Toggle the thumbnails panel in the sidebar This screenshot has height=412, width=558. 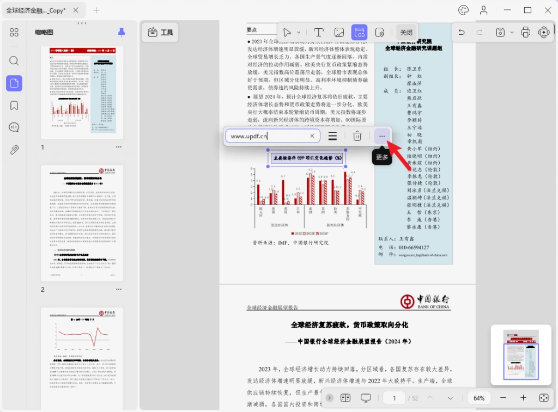14,83
